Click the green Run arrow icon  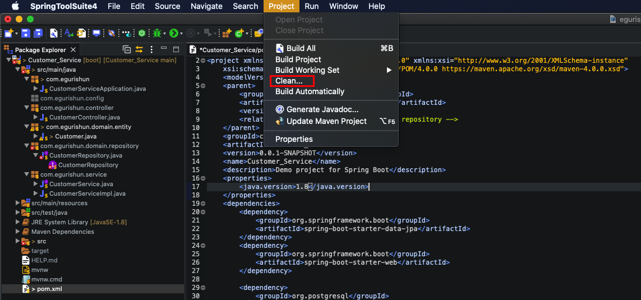pyautogui.click(x=174, y=33)
